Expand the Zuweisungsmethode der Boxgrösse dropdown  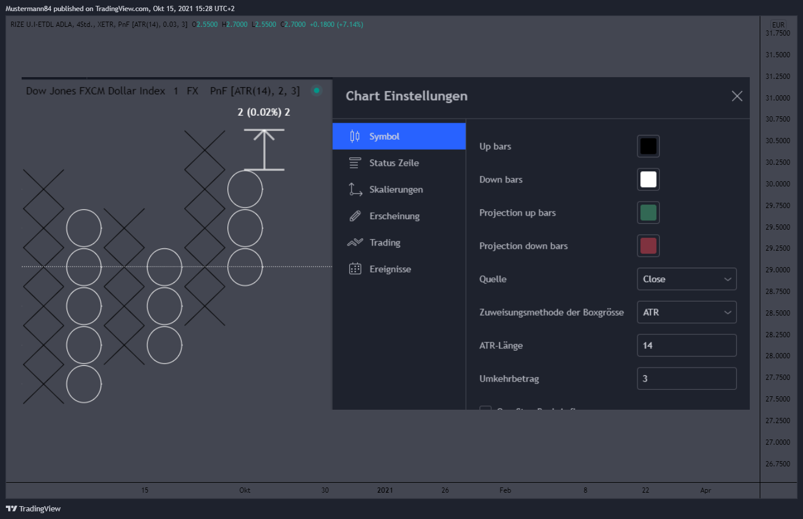[x=687, y=313]
